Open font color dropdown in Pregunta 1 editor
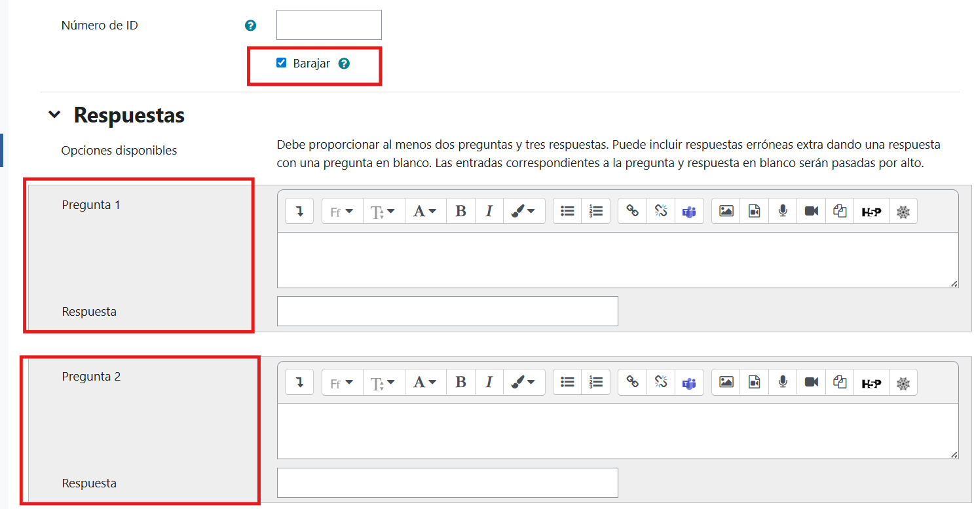This screenshot has height=509, width=974. click(x=425, y=211)
